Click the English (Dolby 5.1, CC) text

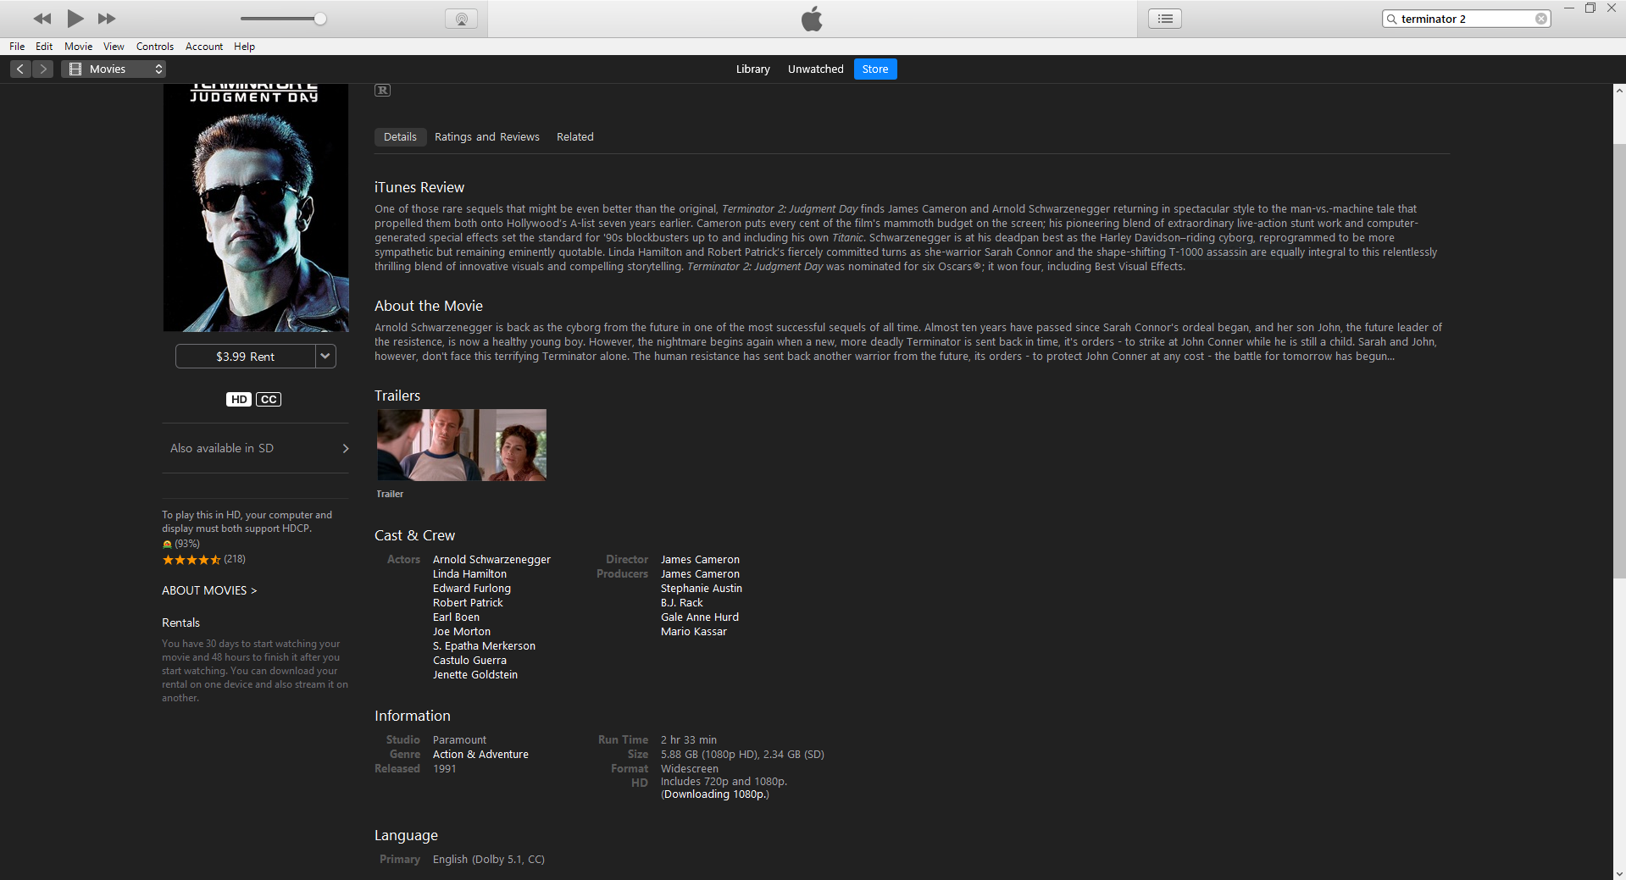coord(489,860)
